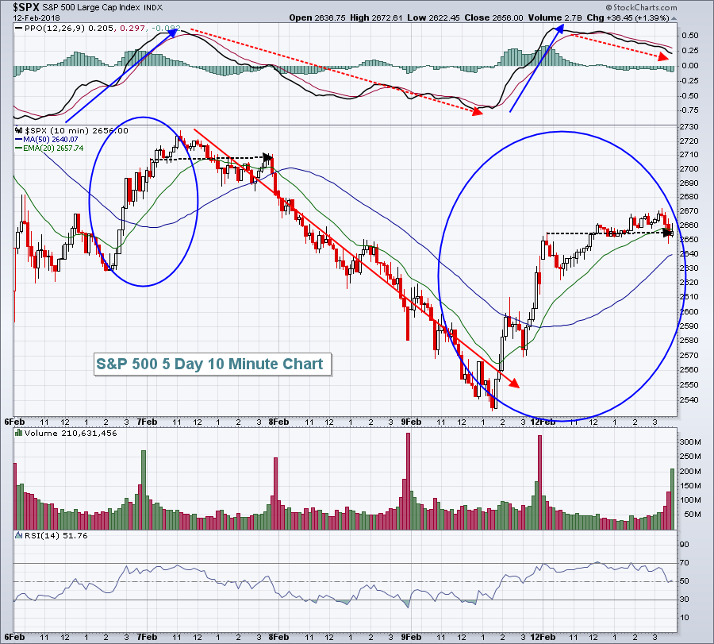Click the Open 2636.75 value
The image size is (714, 644).
pos(317,17)
